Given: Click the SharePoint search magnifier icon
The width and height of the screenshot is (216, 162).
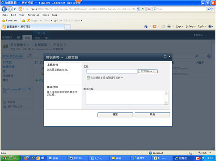Looking at the screenshot, I should click(x=196, y=56).
